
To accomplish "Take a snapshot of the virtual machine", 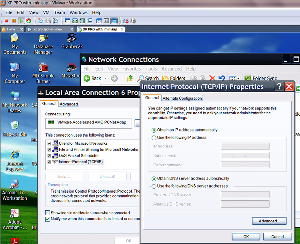I will (x=40, y=21).
